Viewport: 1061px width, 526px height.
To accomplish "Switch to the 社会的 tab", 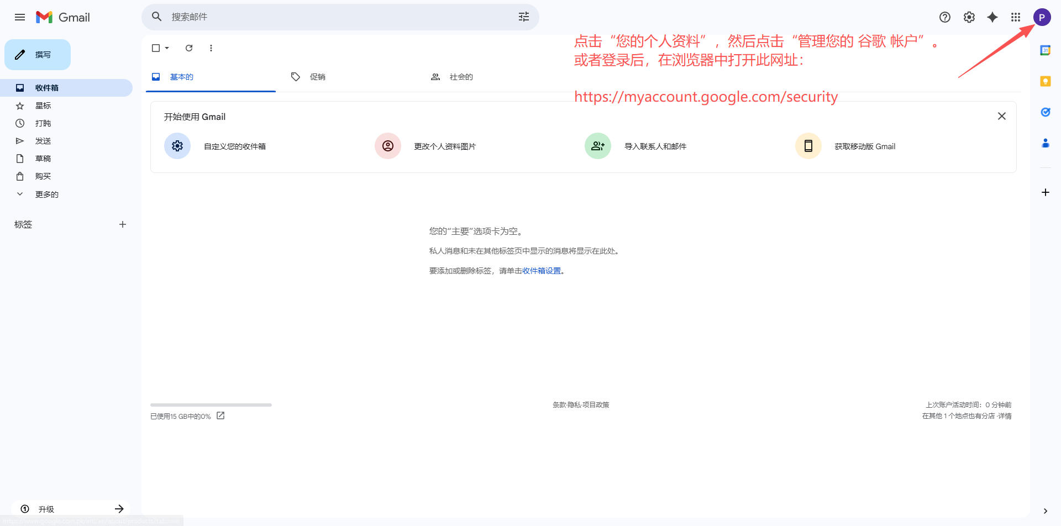I will [x=460, y=77].
